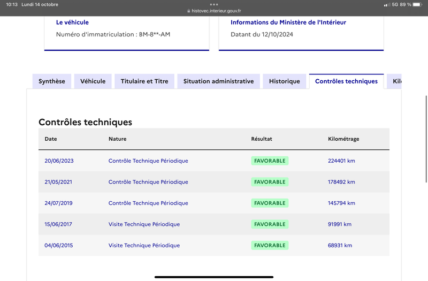Tap the 10:13 clock in status bar
Image resolution: width=428 pixels, height=281 pixels.
12,4
